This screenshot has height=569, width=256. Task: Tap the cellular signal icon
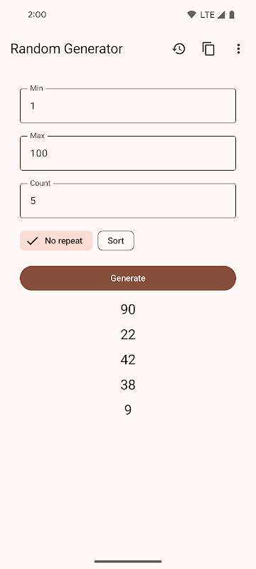click(x=221, y=14)
